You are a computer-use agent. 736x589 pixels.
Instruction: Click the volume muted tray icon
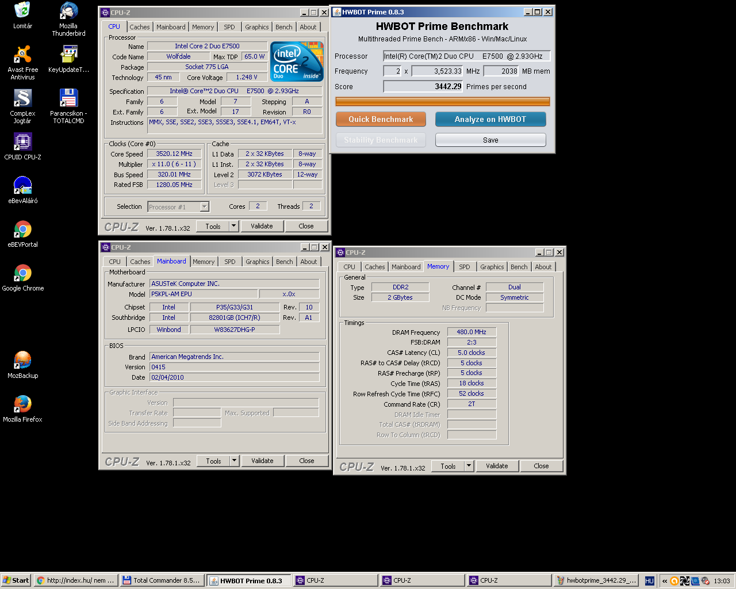pos(705,581)
